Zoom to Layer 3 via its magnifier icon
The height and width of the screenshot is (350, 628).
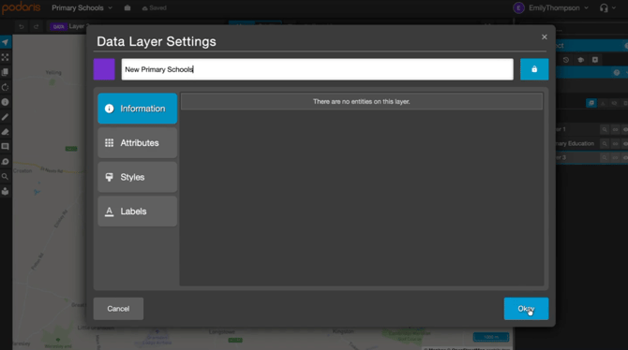[605, 157]
